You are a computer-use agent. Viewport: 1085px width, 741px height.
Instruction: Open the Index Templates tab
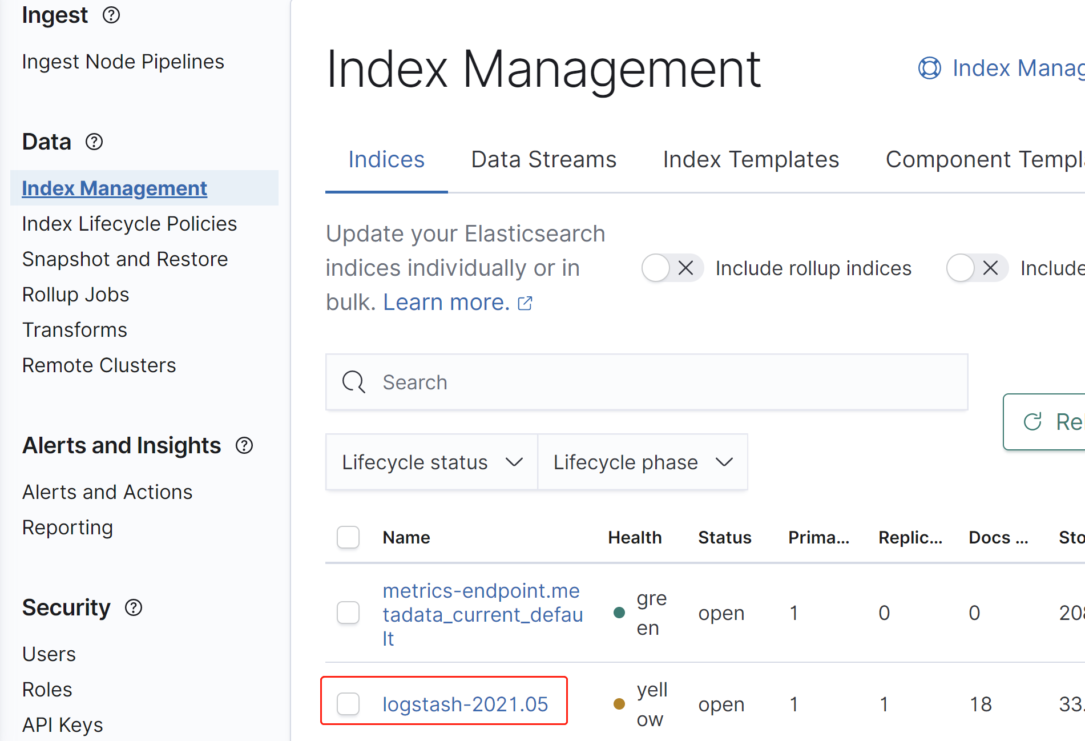(751, 159)
